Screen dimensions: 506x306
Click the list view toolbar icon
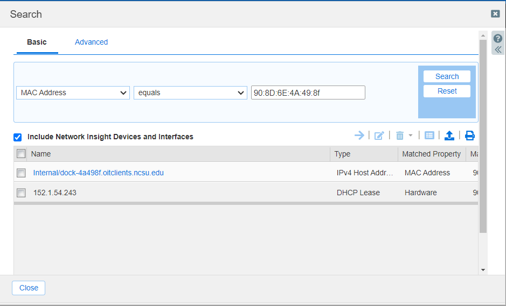coord(429,136)
